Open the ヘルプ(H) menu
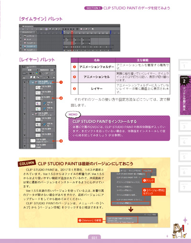This screenshot has height=243, width=191. (147, 171)
